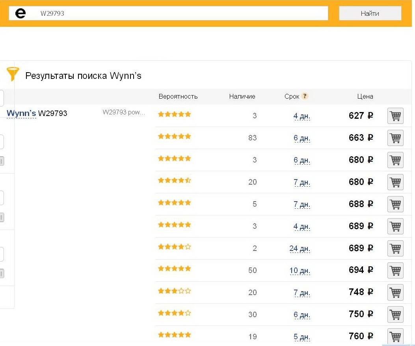The height and width of the screenshot is (346, 415).
Task: Add the 663 ₽ offer to cart
Action: click(x=395, y=138)
